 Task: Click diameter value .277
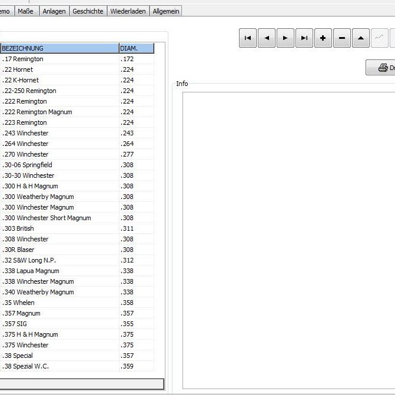[x=127, y=154]
